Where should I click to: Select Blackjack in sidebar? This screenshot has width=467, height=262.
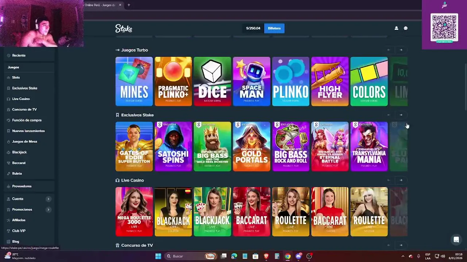[x=19, y=152]
